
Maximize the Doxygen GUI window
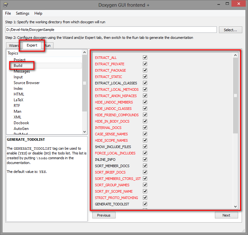(x=227, y=4)
